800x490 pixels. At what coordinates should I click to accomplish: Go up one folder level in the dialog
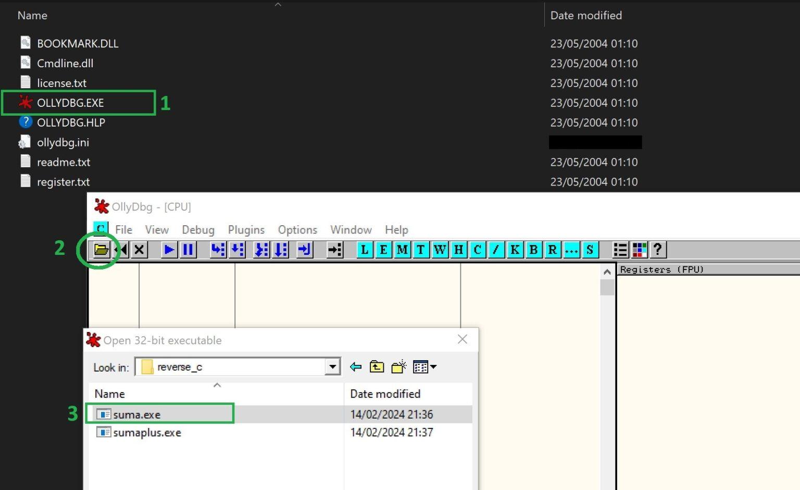coord(377,366)
